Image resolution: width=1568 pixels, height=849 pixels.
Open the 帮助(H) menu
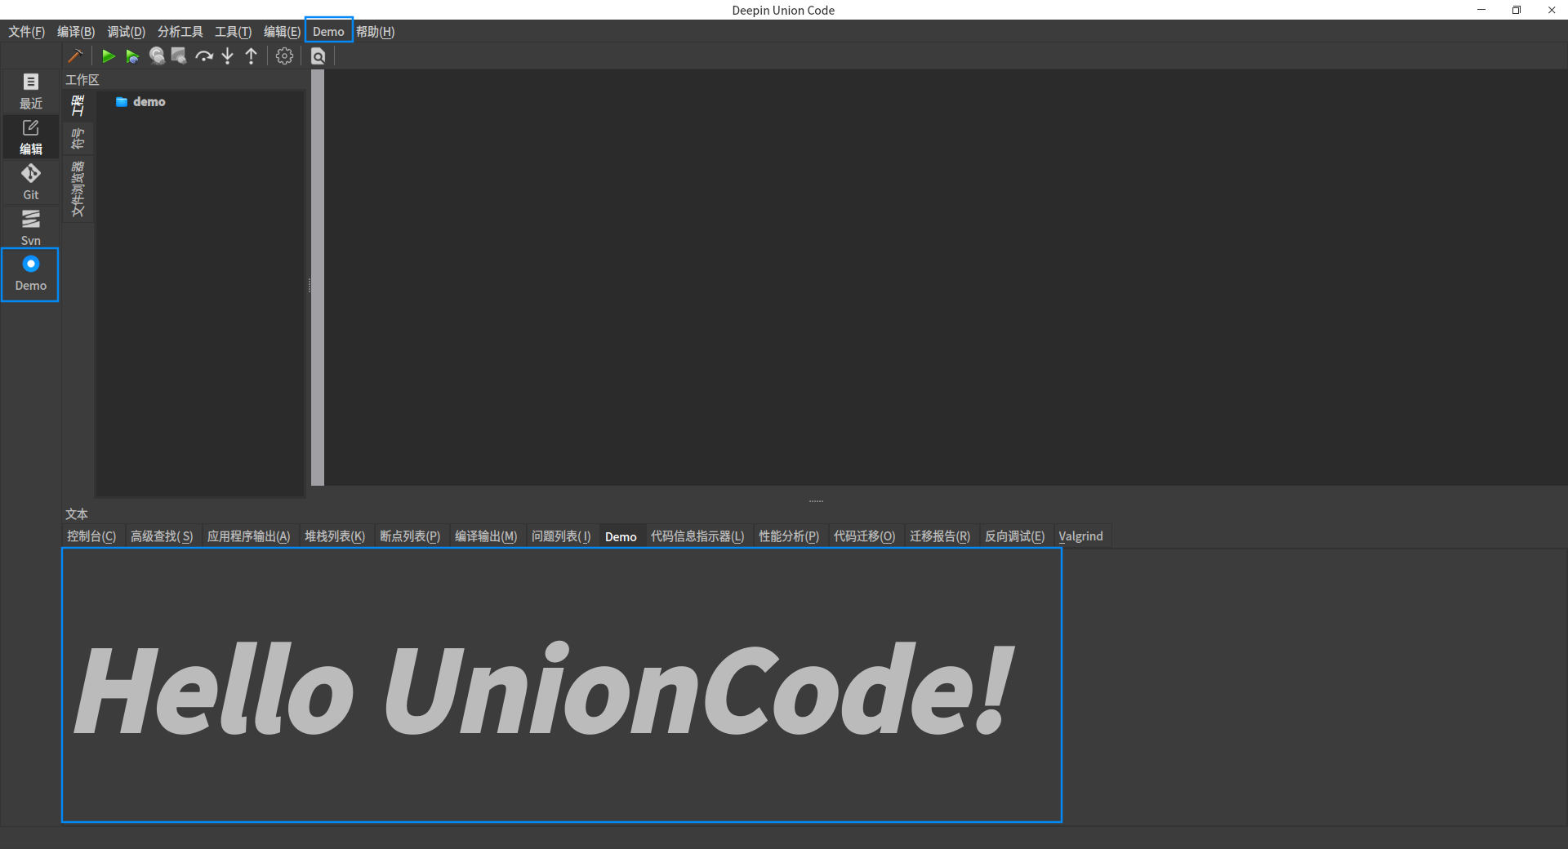click(x=375, y=32)
